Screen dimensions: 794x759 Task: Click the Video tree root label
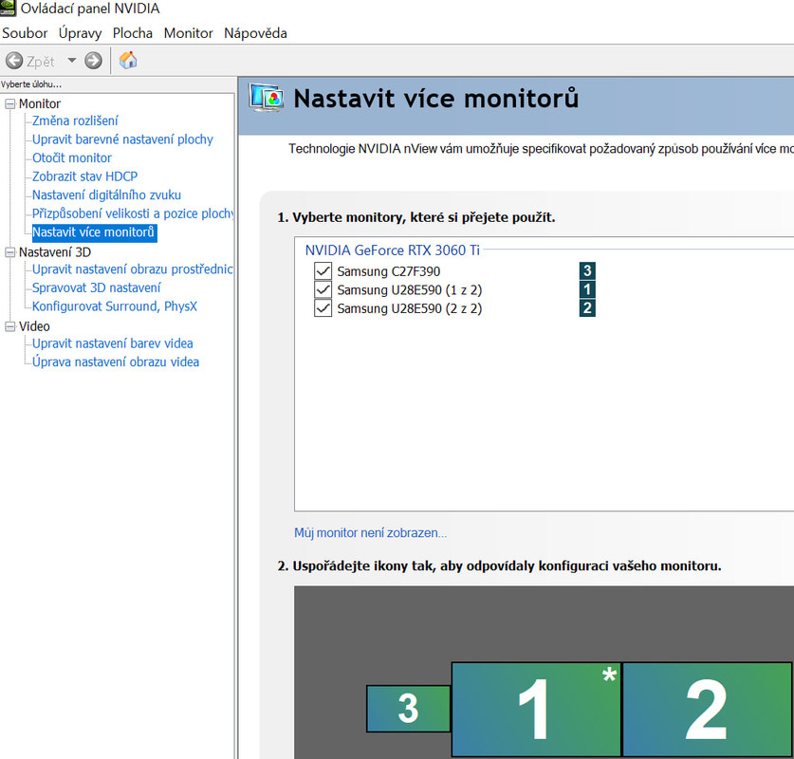pyautogui.click(x=34, y=326)
